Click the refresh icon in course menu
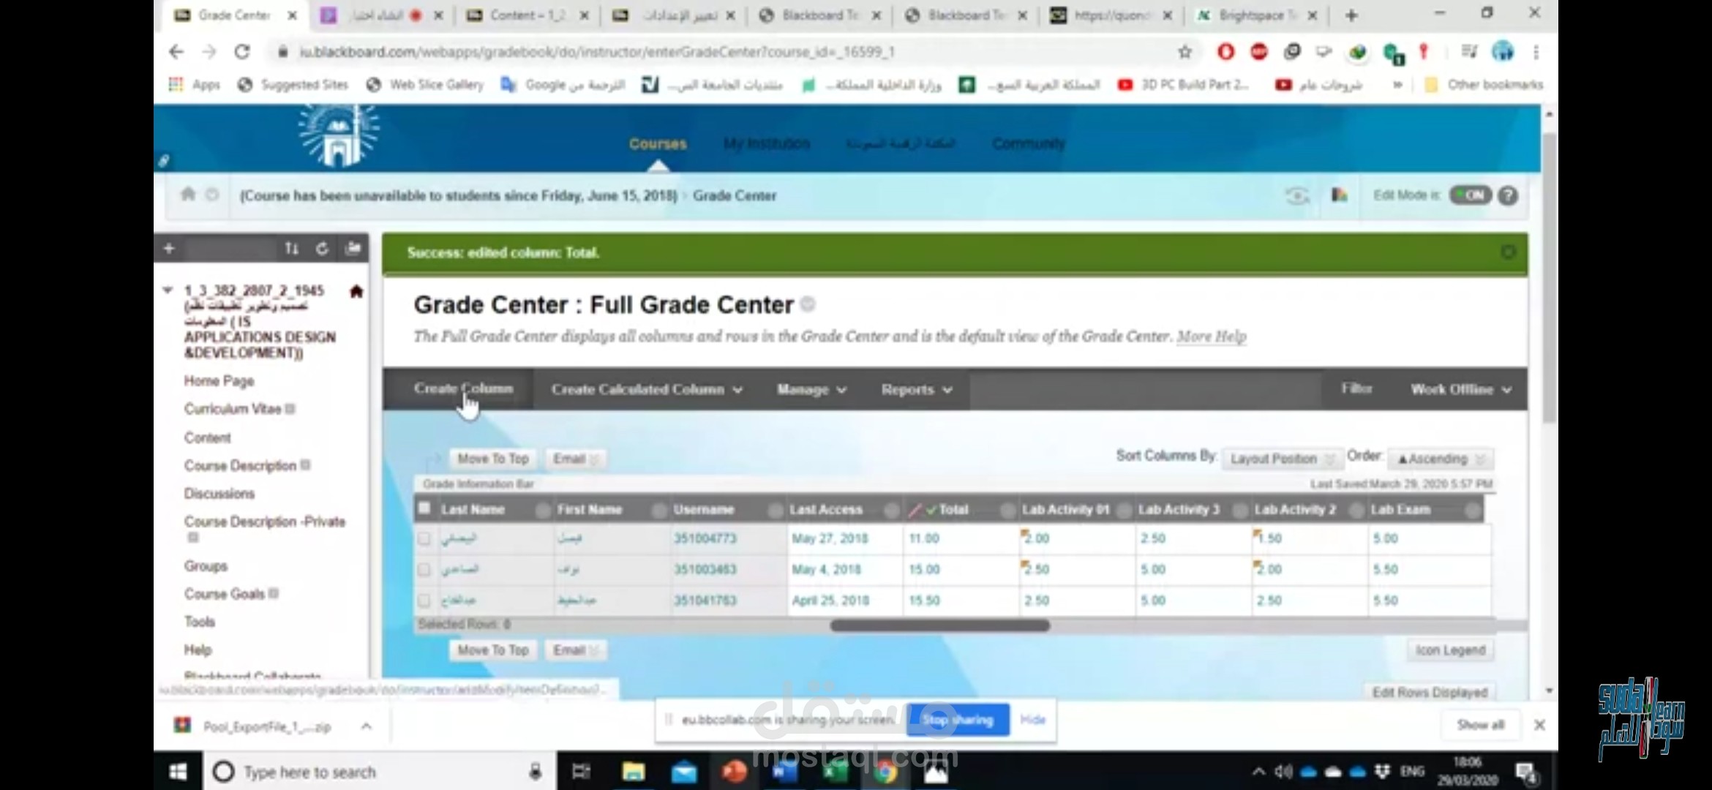The image size is (1712, 790). point(322,249)
